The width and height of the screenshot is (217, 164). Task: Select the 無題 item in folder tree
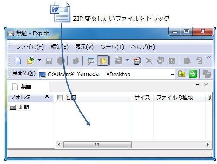coord(20,107)
